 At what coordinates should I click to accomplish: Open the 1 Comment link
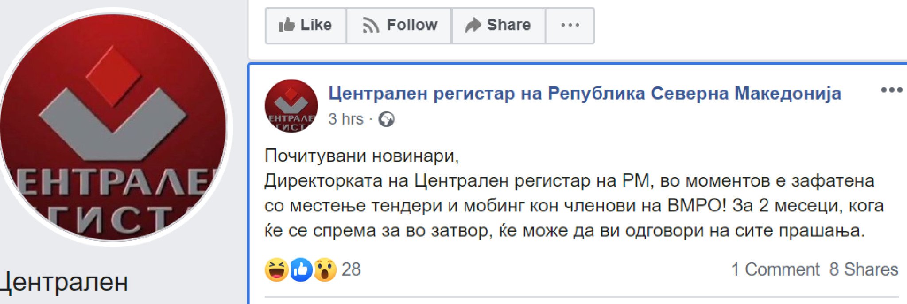pos(775,269)
